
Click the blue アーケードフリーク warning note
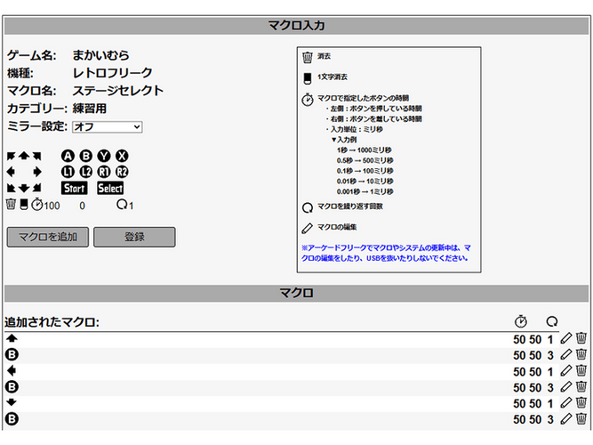coord(386,253)
